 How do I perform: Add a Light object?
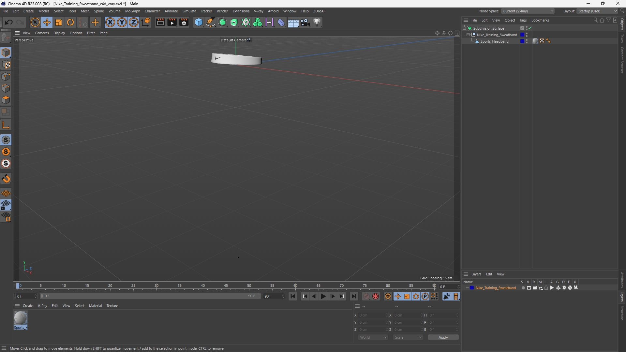[317, 22]
